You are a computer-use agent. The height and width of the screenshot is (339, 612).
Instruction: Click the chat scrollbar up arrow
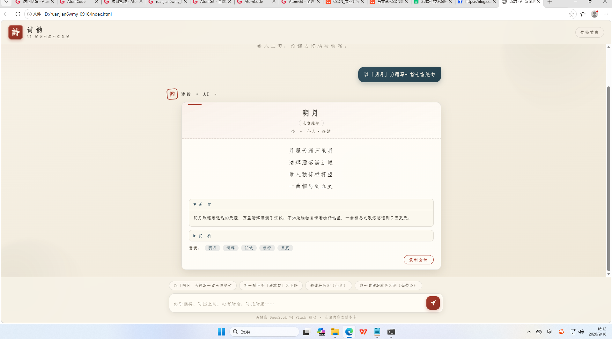click(x=608, y=47)
